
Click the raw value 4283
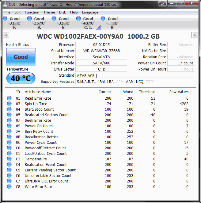[184, 104]
